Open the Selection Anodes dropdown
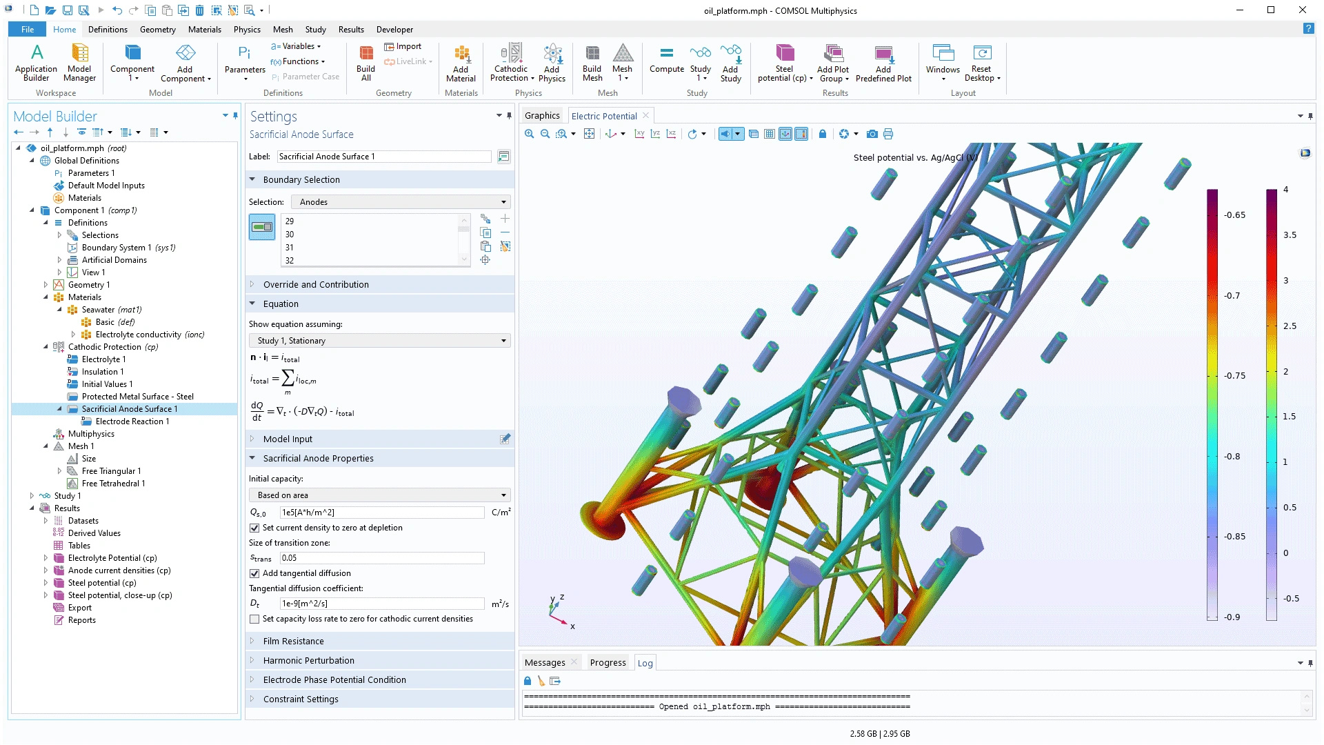 [x=401, y=202]
